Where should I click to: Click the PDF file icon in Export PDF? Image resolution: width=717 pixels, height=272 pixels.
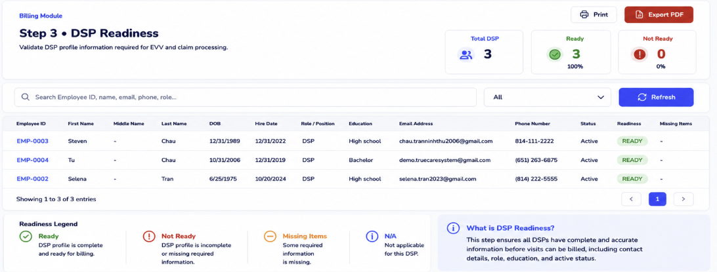pos(640,14)
